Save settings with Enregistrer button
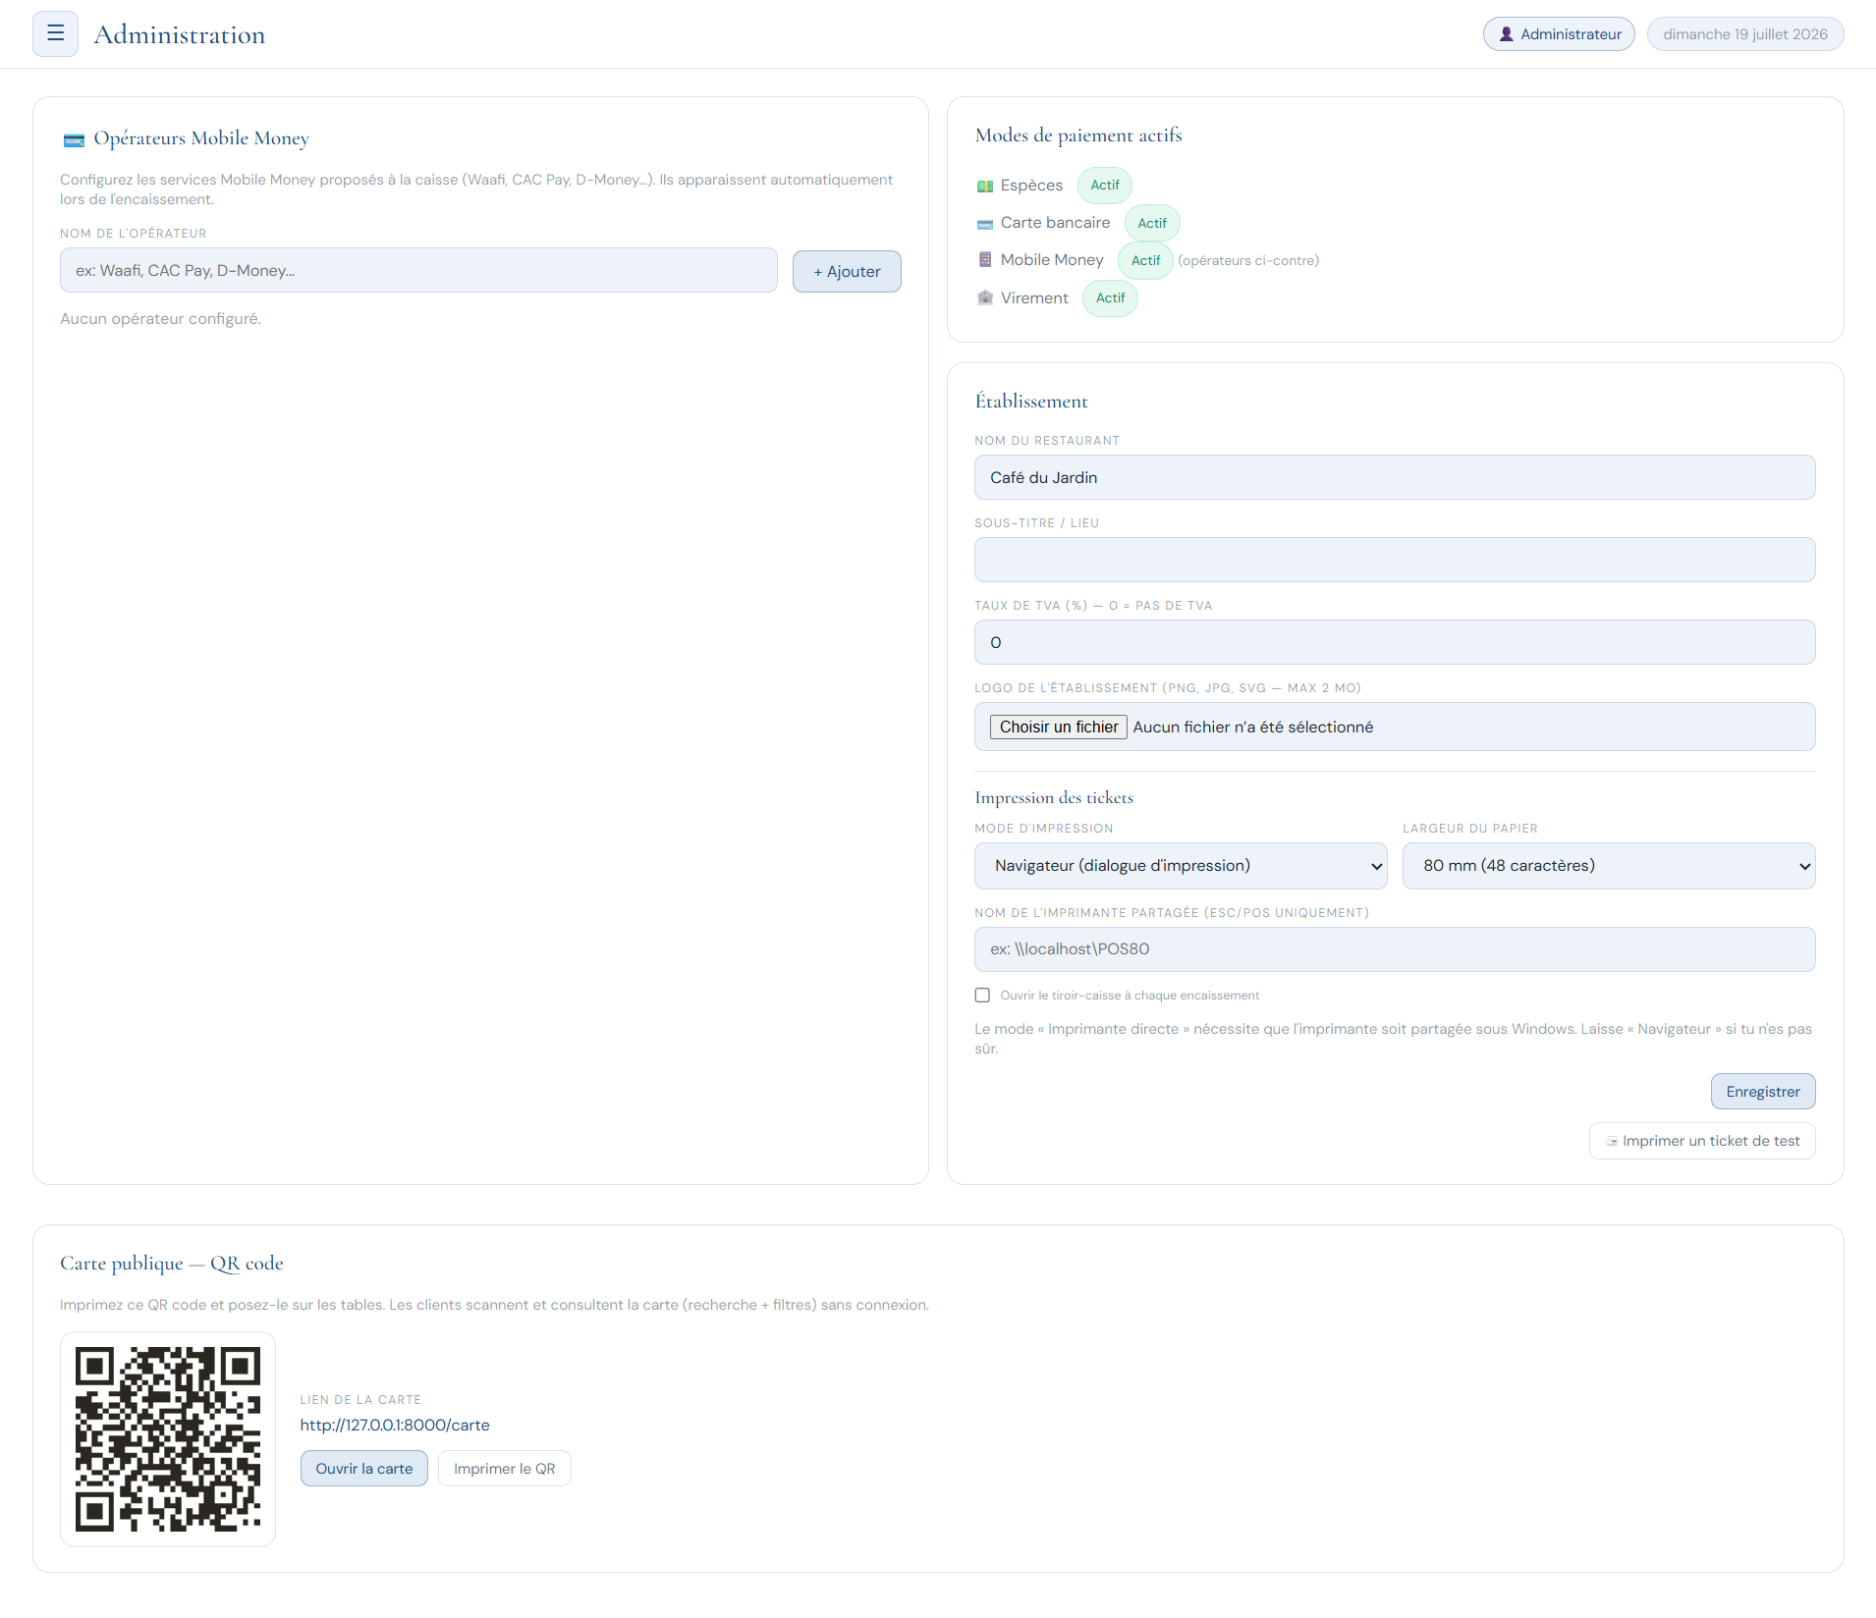This screenshot has height=1618, width=1876. tap(1763, 1092)
